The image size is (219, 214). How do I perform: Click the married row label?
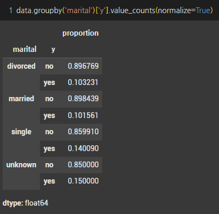pos(21,99)
